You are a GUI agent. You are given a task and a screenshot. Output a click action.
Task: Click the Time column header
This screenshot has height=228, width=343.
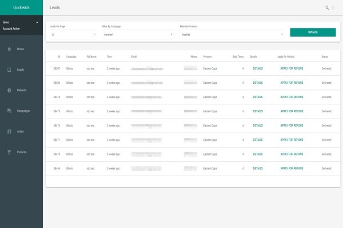pos(109,56)
